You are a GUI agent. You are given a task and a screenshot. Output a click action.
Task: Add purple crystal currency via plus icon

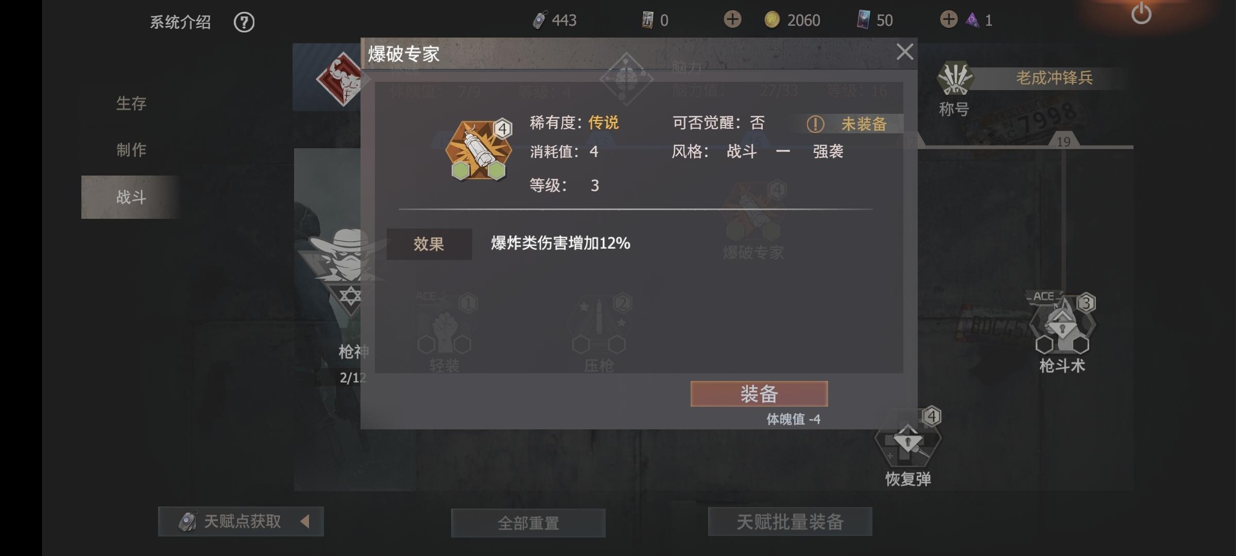pos(948,20)
